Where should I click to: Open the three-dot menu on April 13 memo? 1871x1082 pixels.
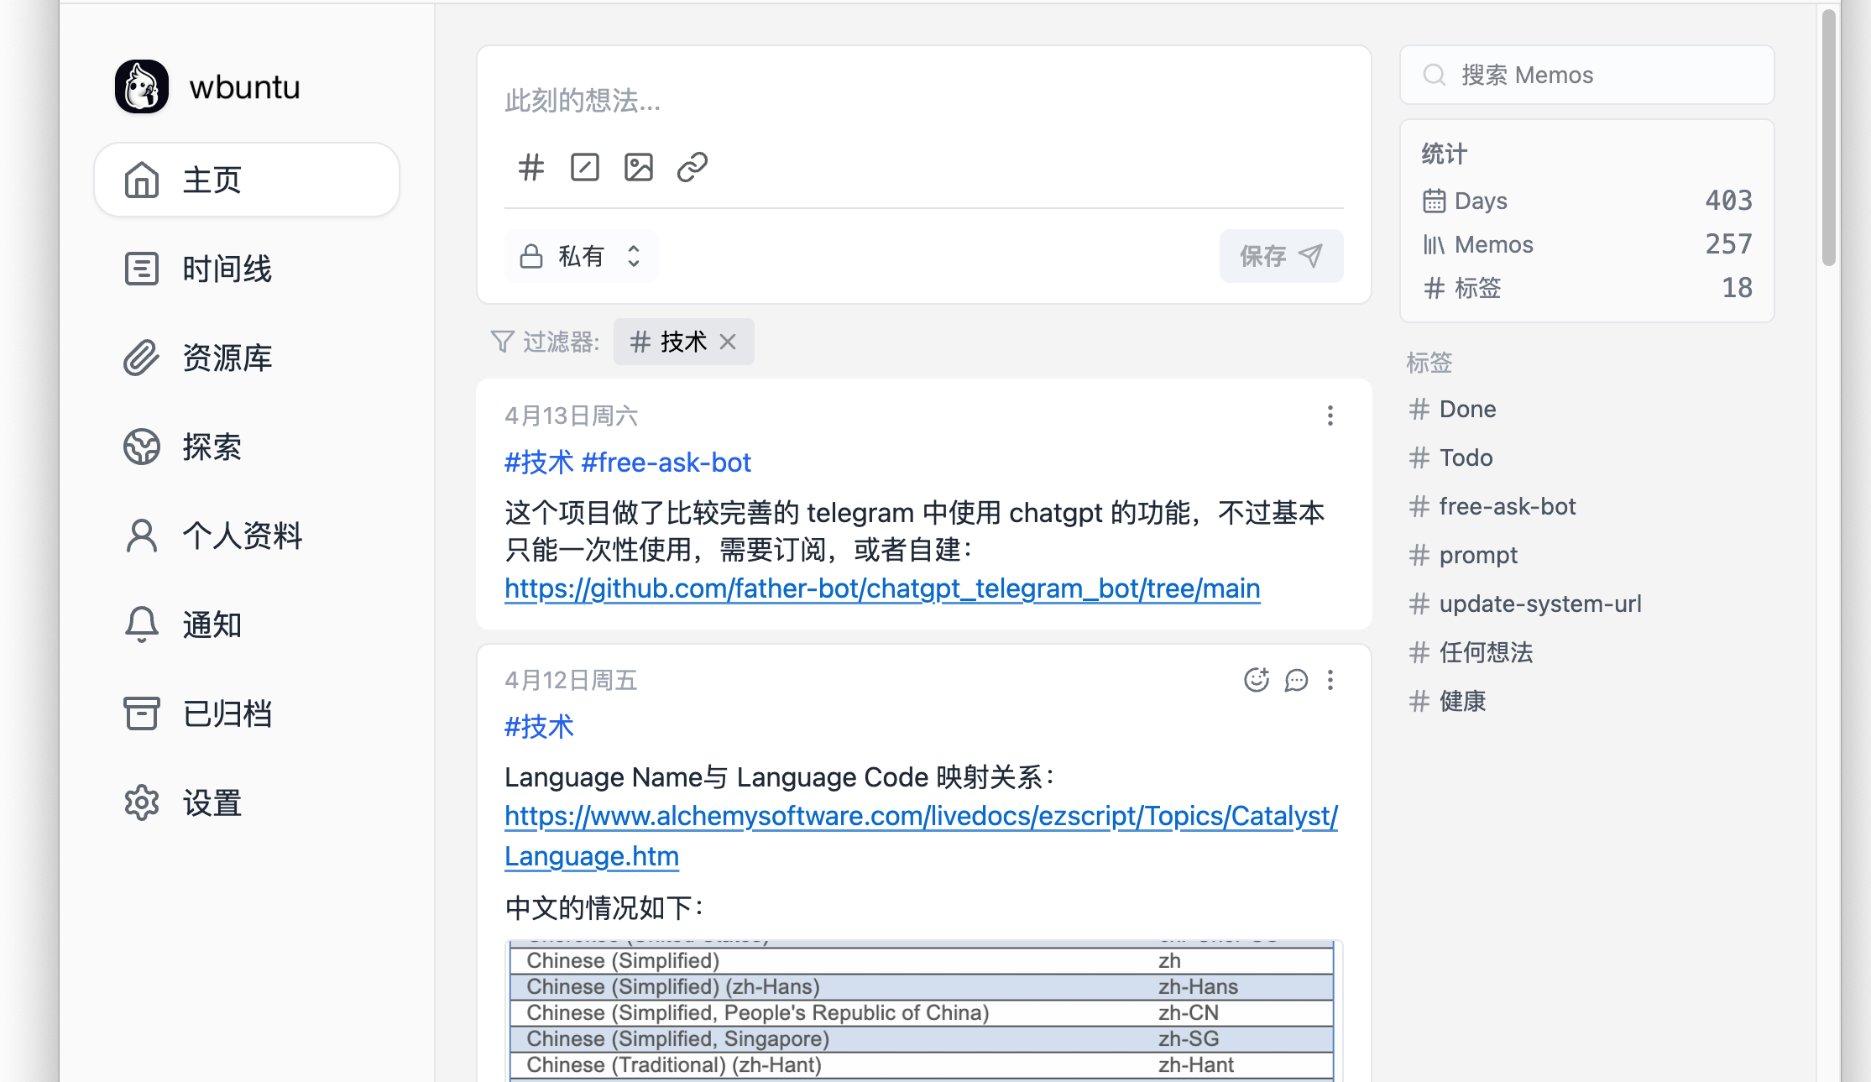point(1330,416)
